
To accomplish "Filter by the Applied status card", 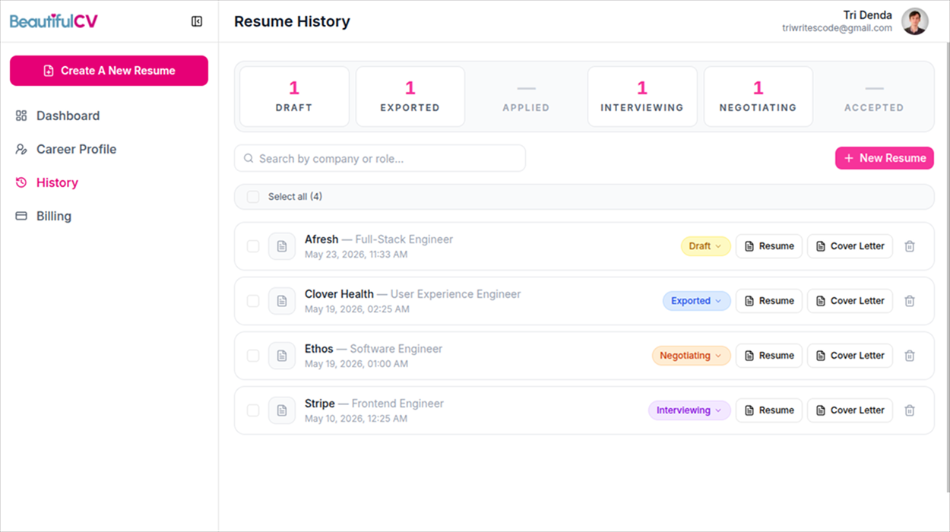I will tap(526, 97).
